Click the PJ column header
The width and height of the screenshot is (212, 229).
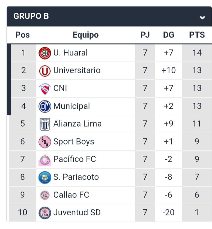145,35
